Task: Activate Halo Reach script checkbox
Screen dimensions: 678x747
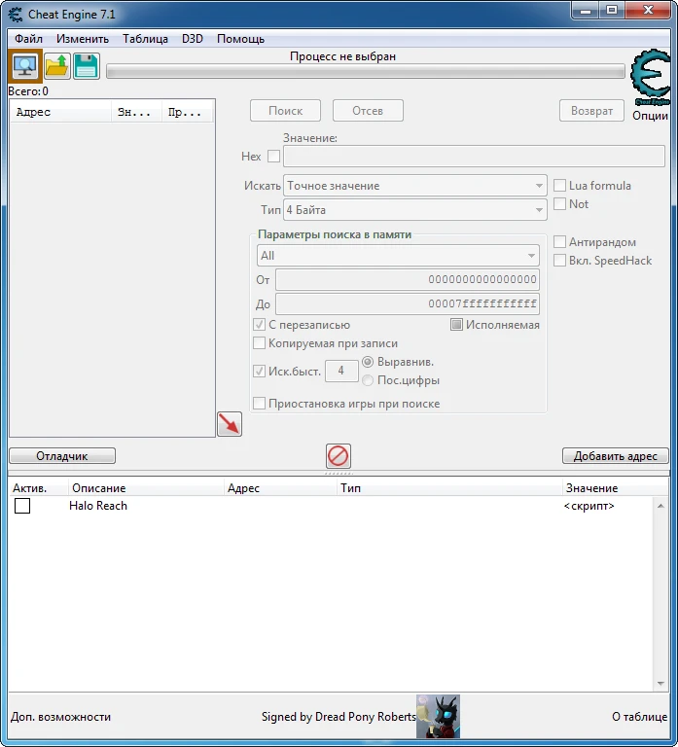Action: [22, 506]
